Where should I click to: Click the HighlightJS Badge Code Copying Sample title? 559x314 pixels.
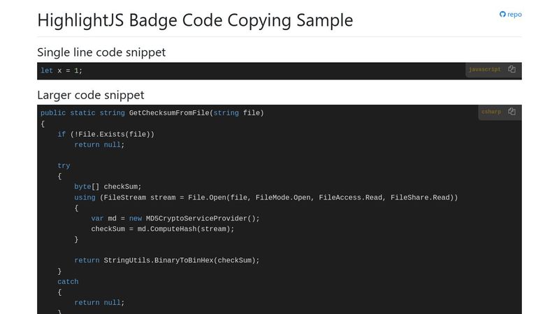[x=195, y=20]
